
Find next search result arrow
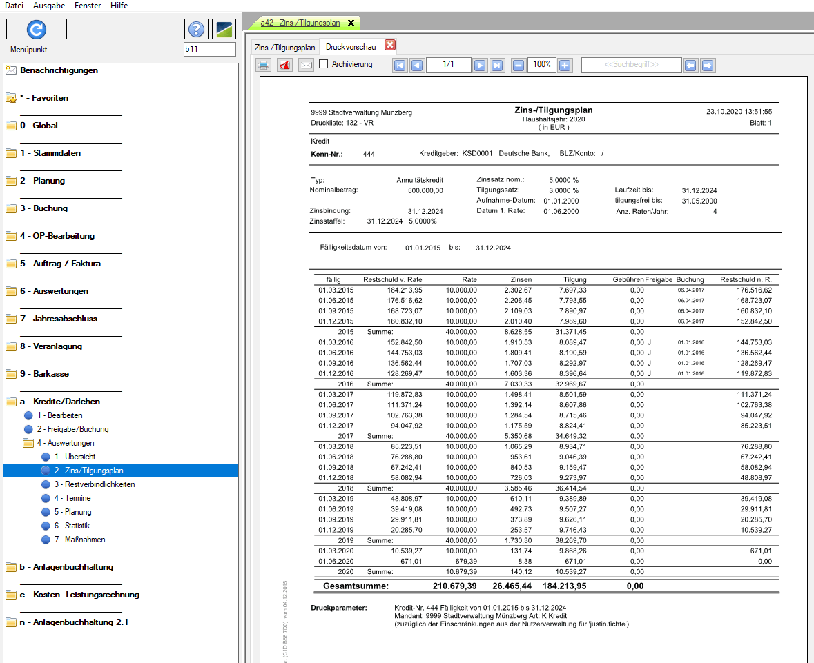(708, 66)
